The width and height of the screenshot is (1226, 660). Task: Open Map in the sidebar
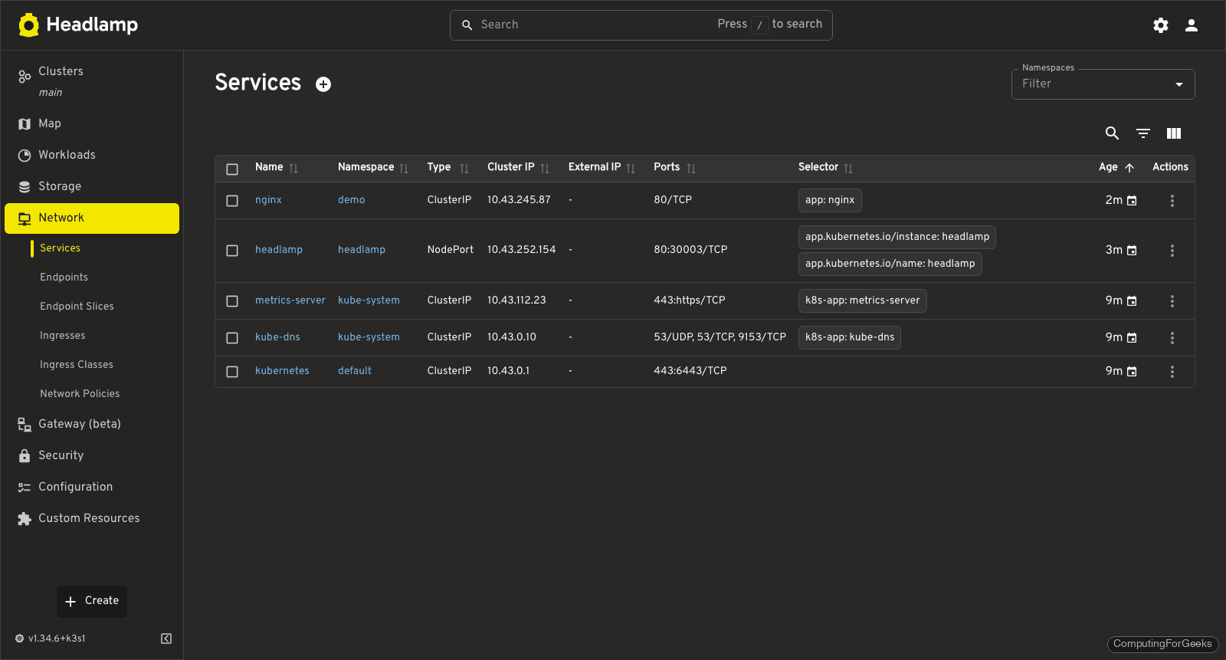(92, 123)
